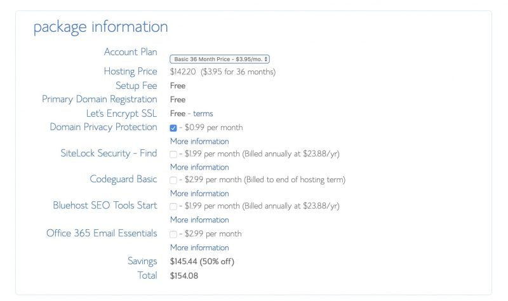
Task: Click the Hosting Price $142.20 text
Action: click(x=183, y=72)
